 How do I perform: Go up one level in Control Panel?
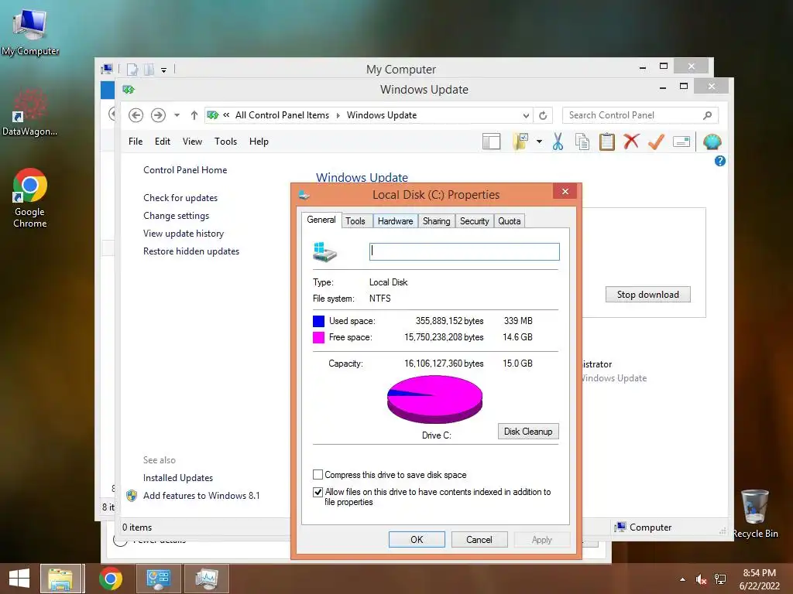pos(194,115)
